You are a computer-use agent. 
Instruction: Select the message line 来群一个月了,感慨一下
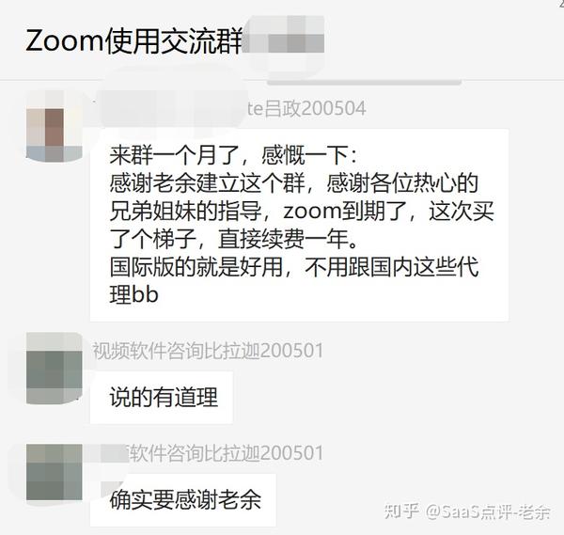click(233, 155)
